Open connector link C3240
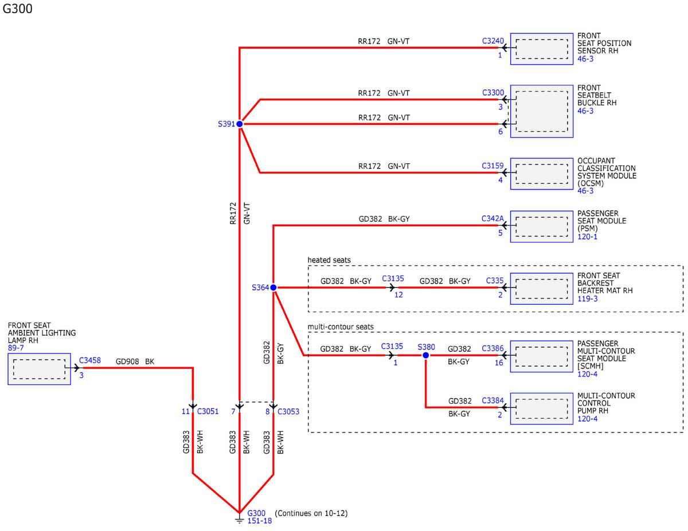This screenshot has width=688, height=531. coord(493,41)
